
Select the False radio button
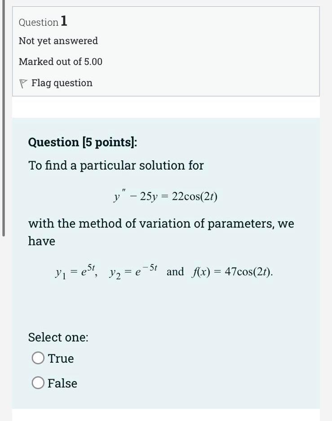(39, 383)
